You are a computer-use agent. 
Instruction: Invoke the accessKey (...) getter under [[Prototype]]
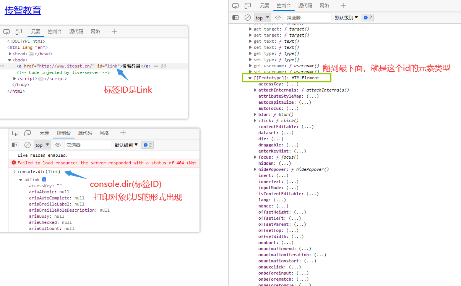tap(292, 84)
